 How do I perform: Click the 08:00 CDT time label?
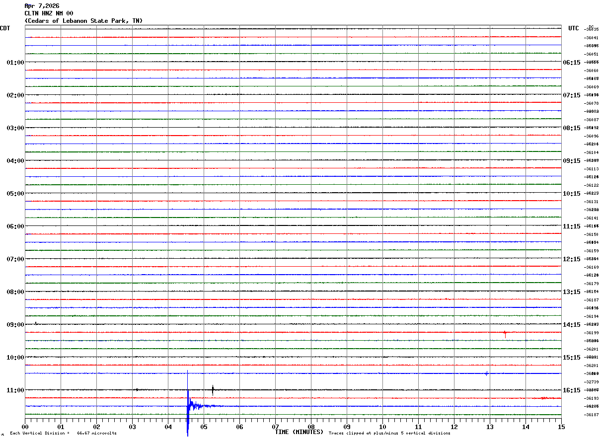tap(15, 292)
